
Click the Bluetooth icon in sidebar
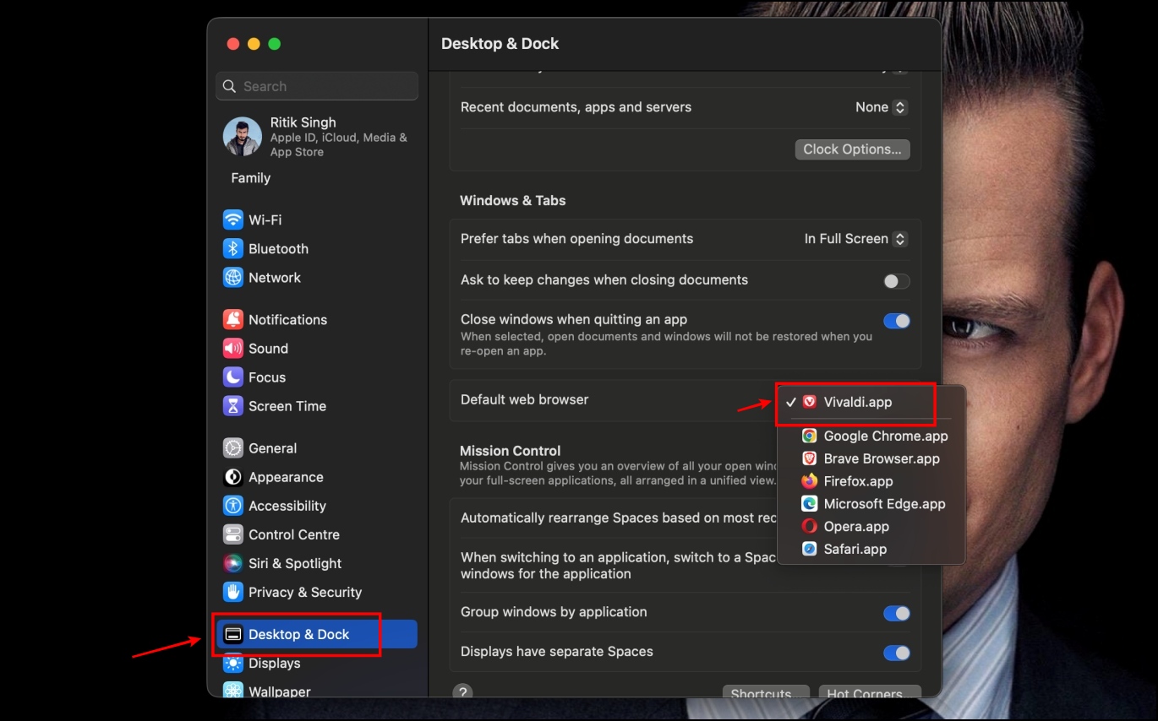[x=233, y=249]
